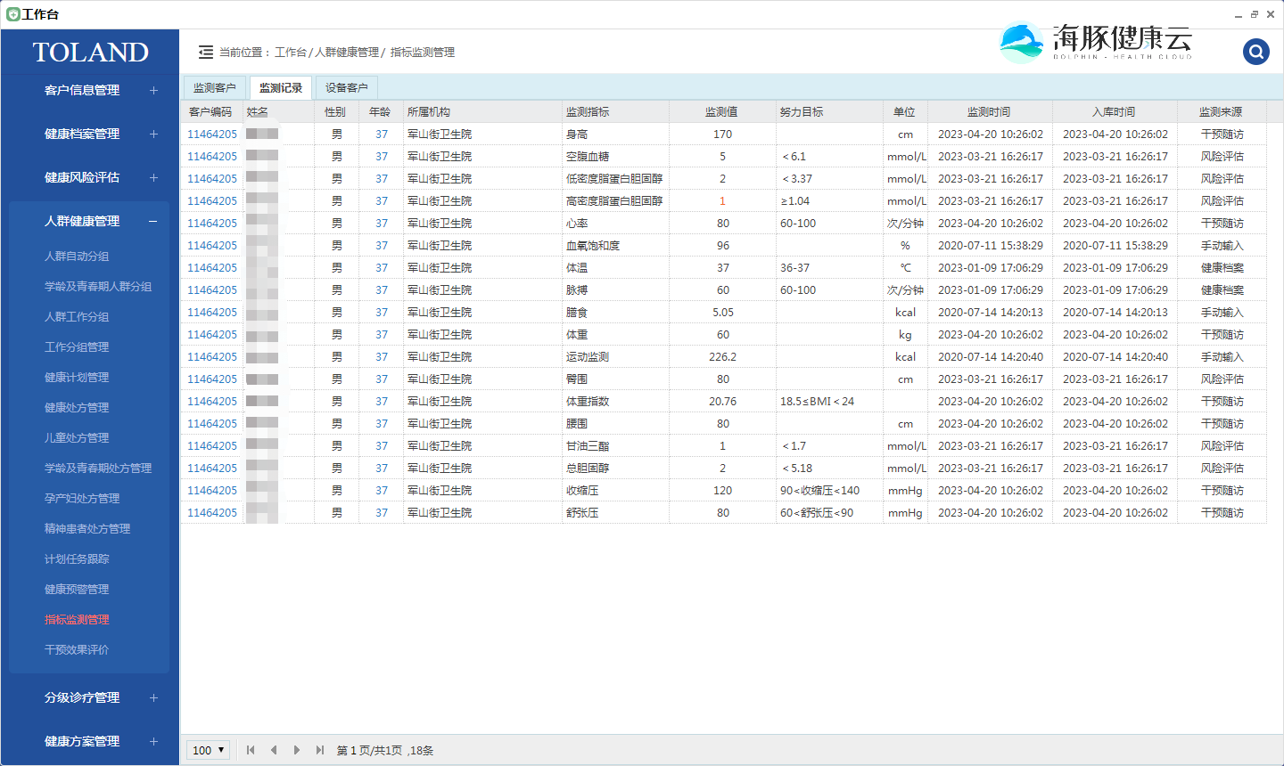1284x766 pixels.
Task: Sort by 监测时间 column header
Action: [x=989, y=111]
